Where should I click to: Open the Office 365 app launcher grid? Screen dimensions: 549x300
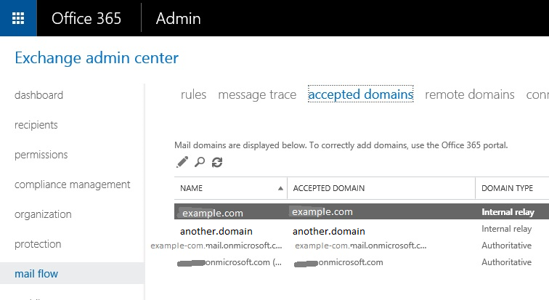pyautogui.click(x=19, y=18)
